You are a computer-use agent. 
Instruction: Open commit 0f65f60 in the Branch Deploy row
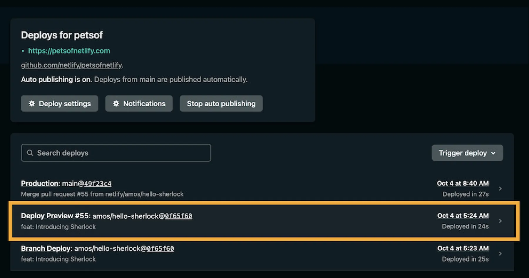pyautogui.click(x=160, y=249)
